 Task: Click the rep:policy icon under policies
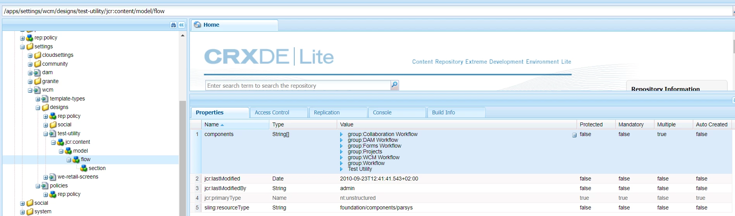click(x=53, y=194)
